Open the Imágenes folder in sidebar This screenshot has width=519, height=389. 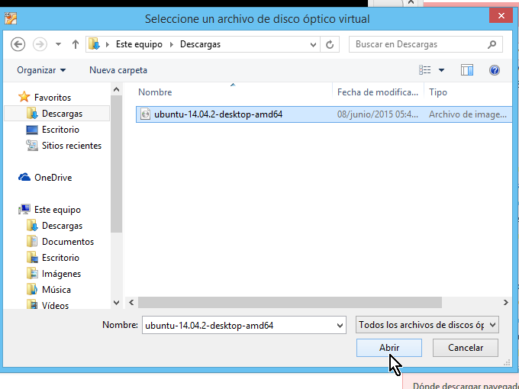click(x=61, y=274)
